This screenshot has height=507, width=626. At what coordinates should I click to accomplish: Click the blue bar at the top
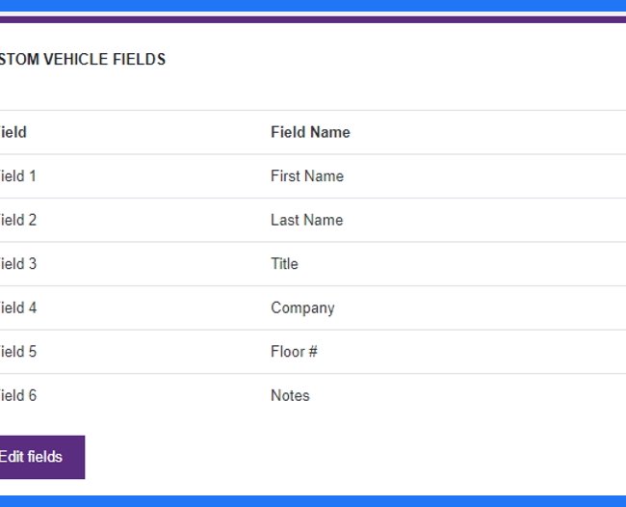313,6
